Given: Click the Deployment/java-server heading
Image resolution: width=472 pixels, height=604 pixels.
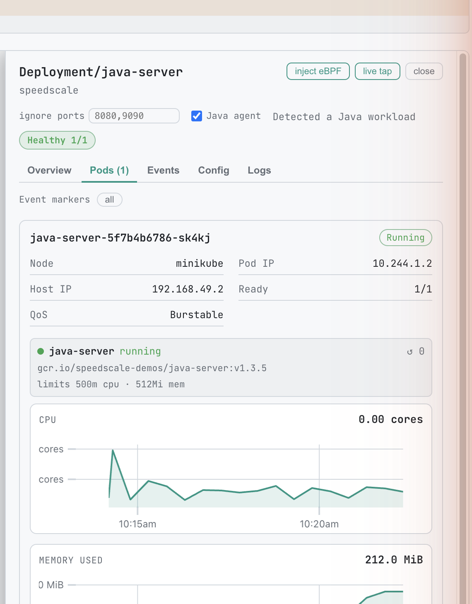Looking at the screenshot, I should click(x=101, y=72).
